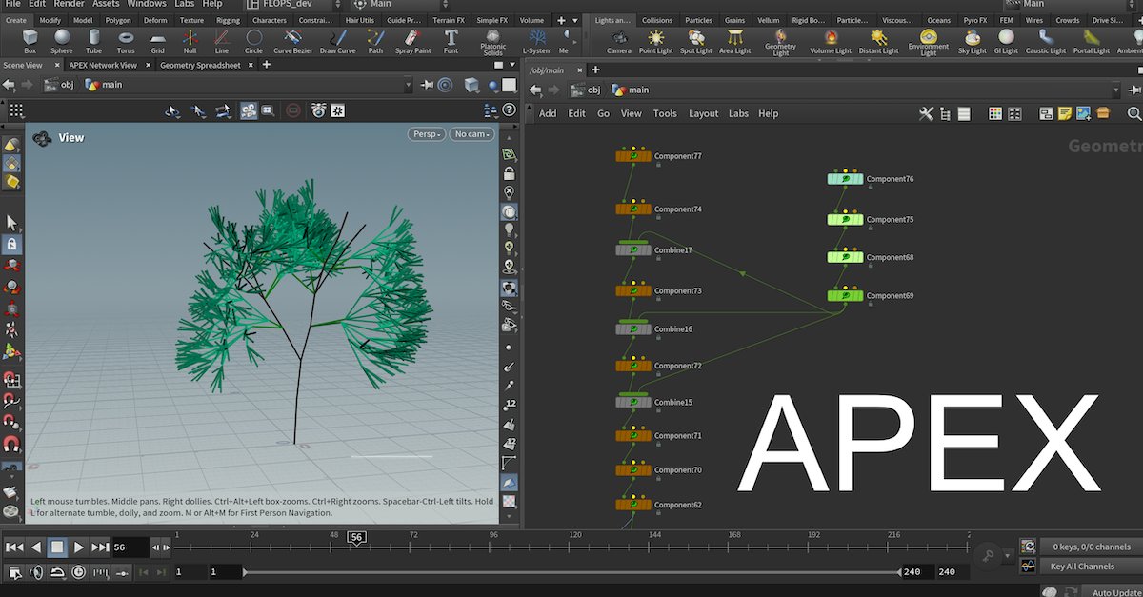This screenshot has height=597, width=1143.
Task: Select the Combine17 node
Action: point(633,249)
